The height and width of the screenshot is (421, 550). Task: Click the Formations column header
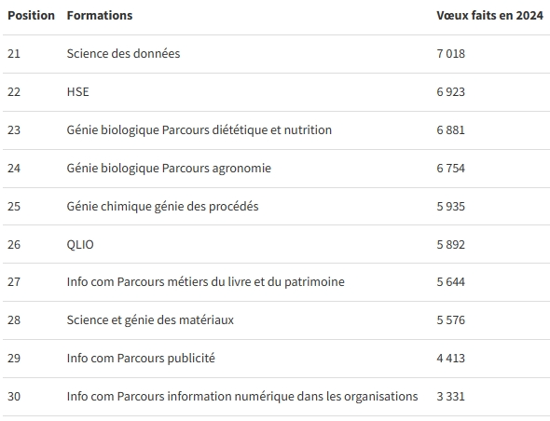[100, 16]
